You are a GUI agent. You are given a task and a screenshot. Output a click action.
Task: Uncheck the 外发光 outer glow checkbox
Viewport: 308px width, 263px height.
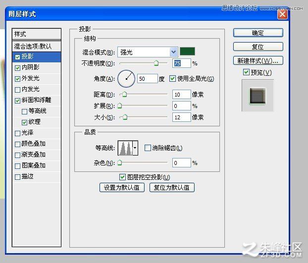point(17,79)
